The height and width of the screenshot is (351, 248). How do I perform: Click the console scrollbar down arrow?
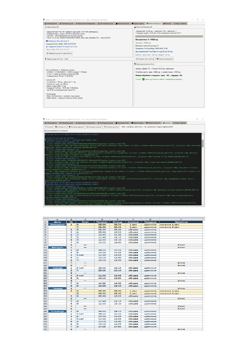coord(203,204)
